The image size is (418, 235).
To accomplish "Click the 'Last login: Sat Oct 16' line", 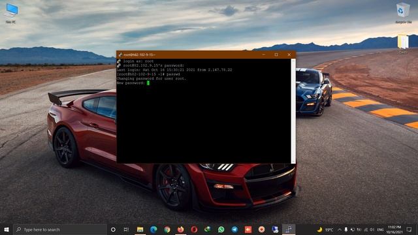I will point(174,70).
